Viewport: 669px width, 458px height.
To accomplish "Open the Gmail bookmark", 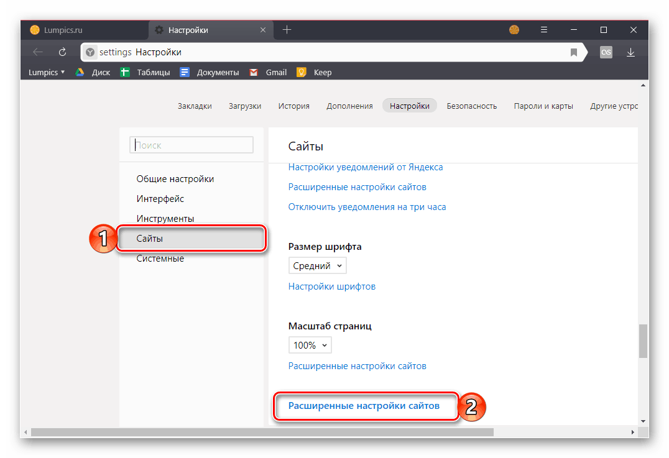I will click(x=269, y=72).
